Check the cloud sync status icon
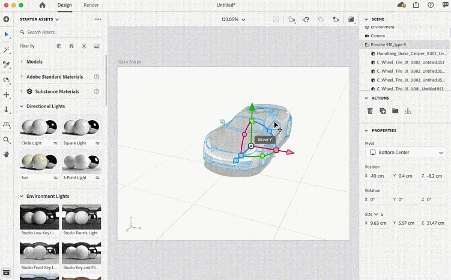The image size is (451, 280). click(401, 5)
